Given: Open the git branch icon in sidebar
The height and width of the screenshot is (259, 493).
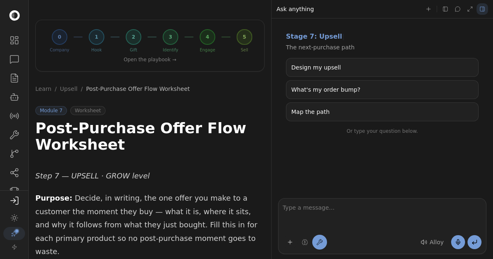Looking at the screenshot, I should coord(14,154).
